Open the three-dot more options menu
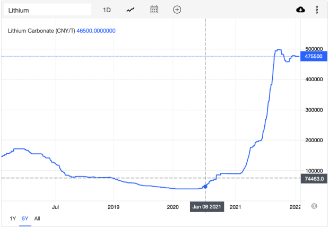329x228 pixels. pos(317,10)
